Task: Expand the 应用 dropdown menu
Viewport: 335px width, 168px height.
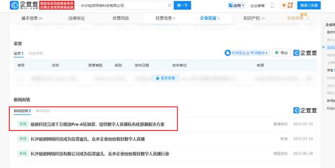Action: 243,6
